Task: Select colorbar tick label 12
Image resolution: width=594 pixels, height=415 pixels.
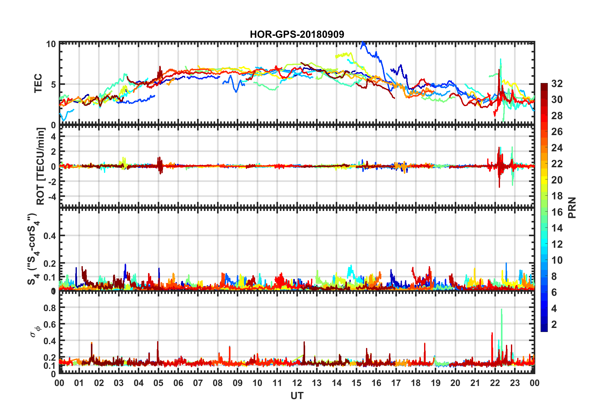Action: [557, 244]
